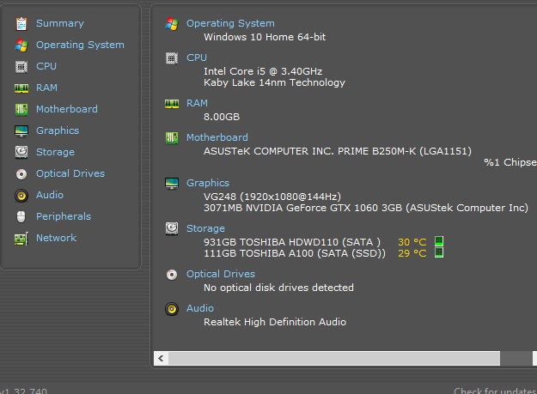
Task: Click green status indicator for TOSHIBA HDWD110
Action: 439,241
